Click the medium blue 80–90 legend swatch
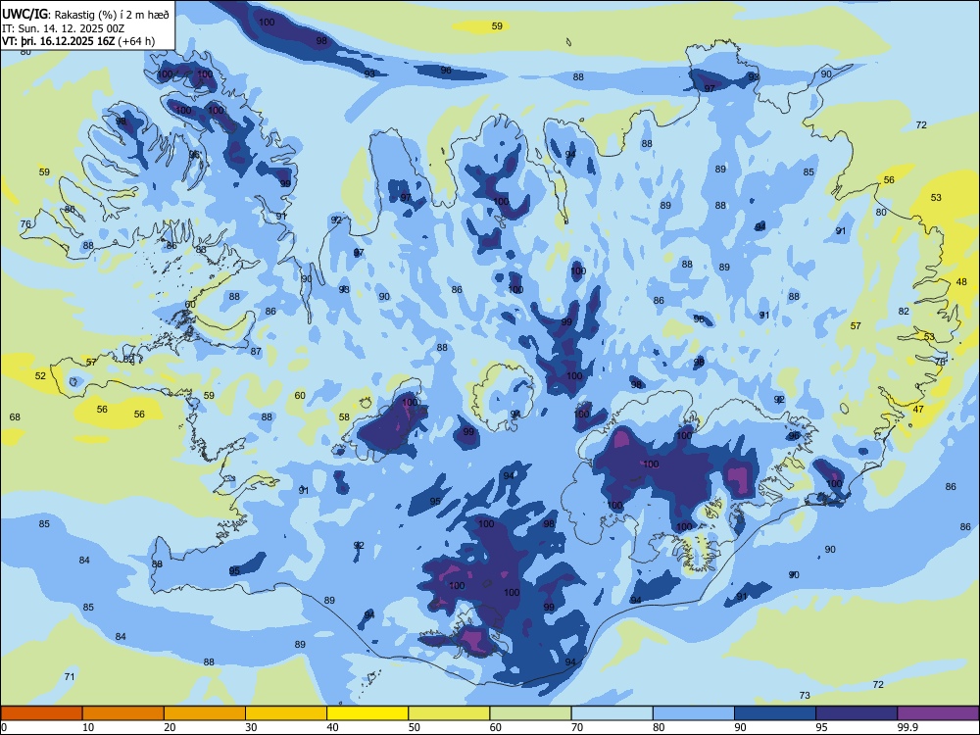The height and width of the screenshot is (735, 980). point(694,713)
